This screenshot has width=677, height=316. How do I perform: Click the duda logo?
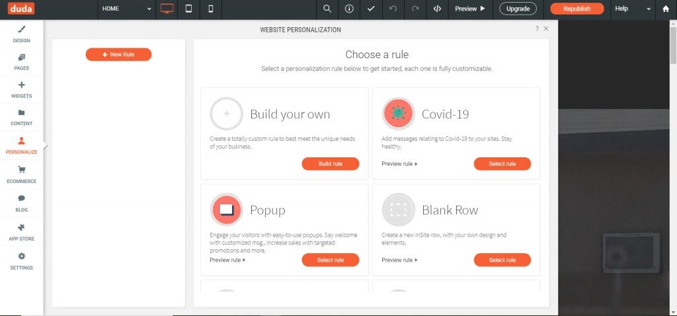click(x=20, y=9)
